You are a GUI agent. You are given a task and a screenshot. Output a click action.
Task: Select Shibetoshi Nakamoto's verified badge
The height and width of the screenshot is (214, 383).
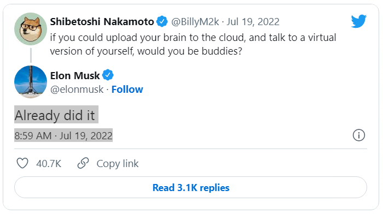click(162, 21)
